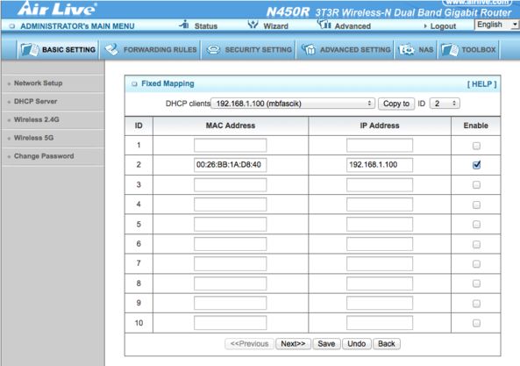Open Wireless 5G sidebar item
This screenshot has width=520, height=366.
33,138
